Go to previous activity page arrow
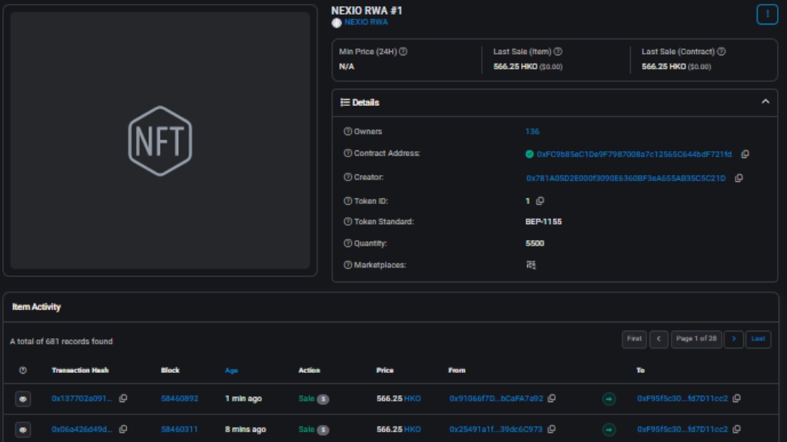Image resolution: width=787 pixels, height=442 pixels. [x=659, y=339]
